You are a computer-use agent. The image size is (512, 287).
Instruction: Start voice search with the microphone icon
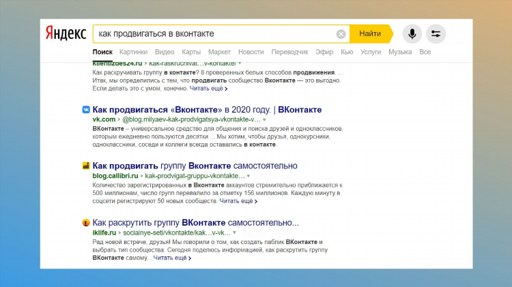click(x=412, y=34)
